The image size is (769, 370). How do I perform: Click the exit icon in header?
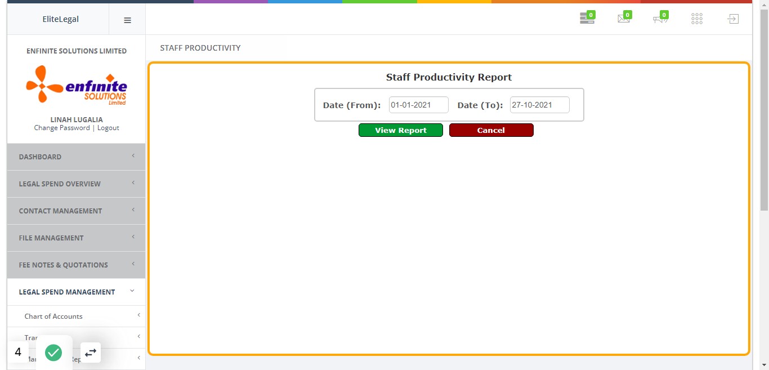coord(732,19)
